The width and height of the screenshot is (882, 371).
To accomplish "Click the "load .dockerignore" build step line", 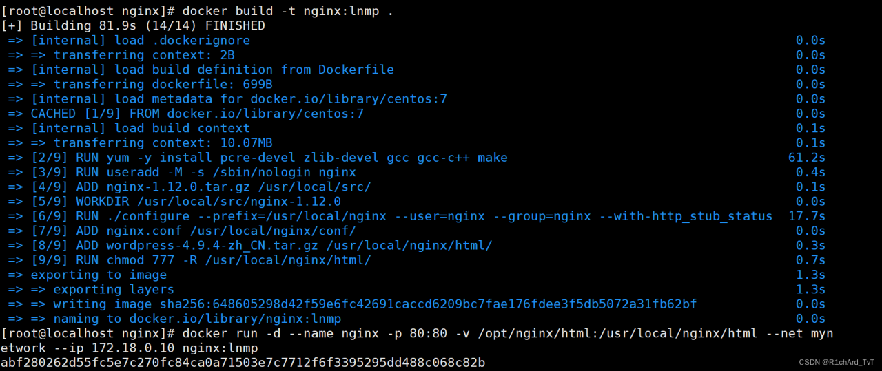I will tap(141, 41).
